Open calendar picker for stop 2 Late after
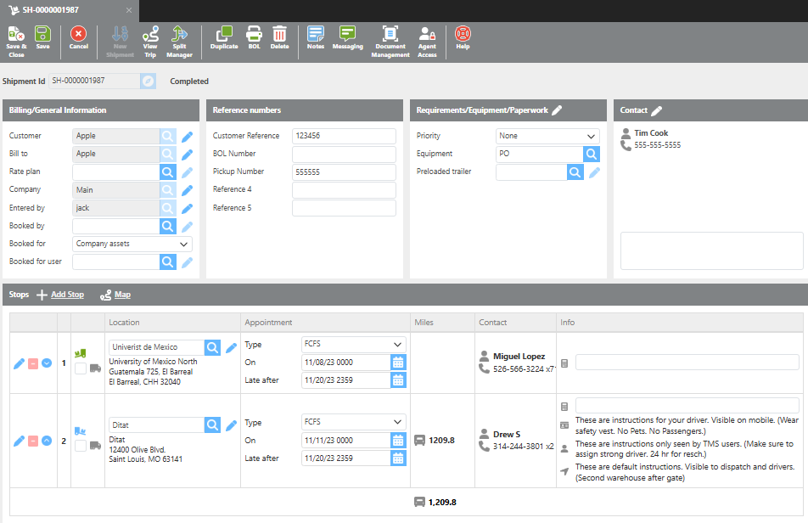This screenshot has height=523, width=808. click(398, 458)
